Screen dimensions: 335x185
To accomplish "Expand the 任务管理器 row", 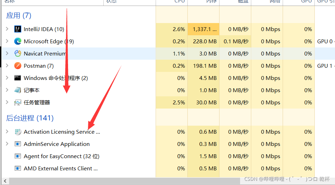I will (x=7, y=102).
